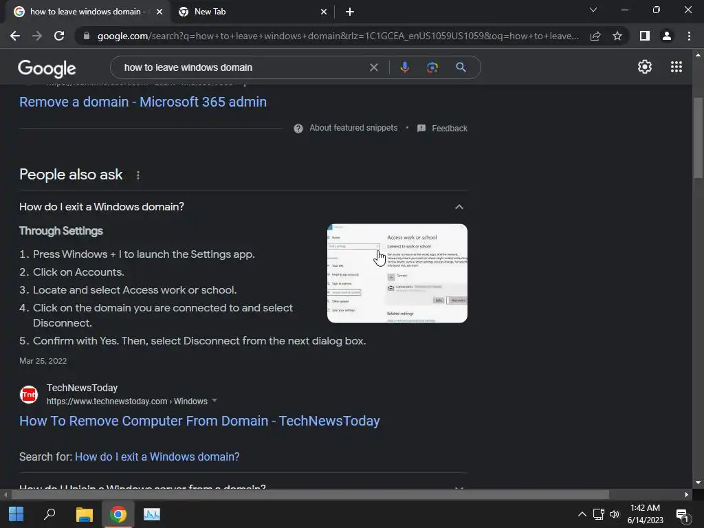Clear the search box with the X
Screen dimensions: 704x528
[373, 67]
